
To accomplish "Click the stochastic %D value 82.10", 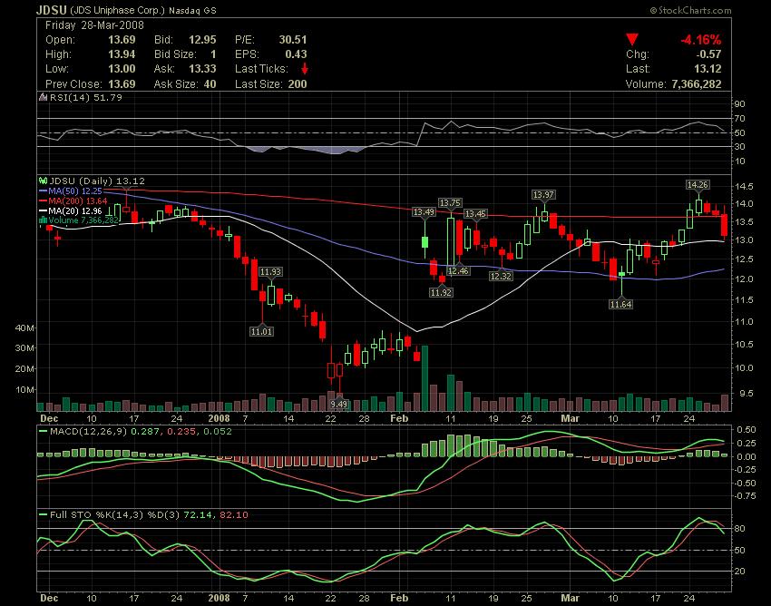I will click(x=233, y=515).
